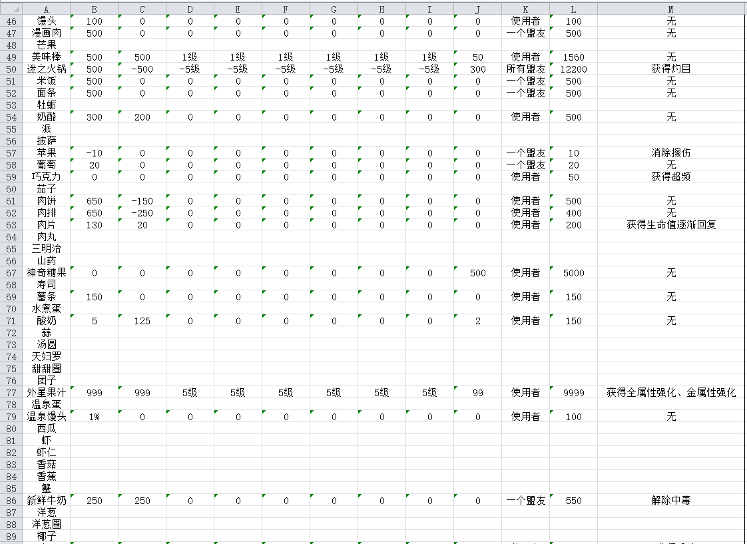747x544 pixels.
Task: Click the cell with value 550
Action: [x=574, y=501]
